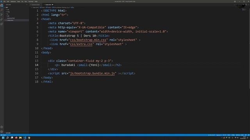Click the DOCTYPE declaration on line 1

pyautogui.click(x=54, y=10)
